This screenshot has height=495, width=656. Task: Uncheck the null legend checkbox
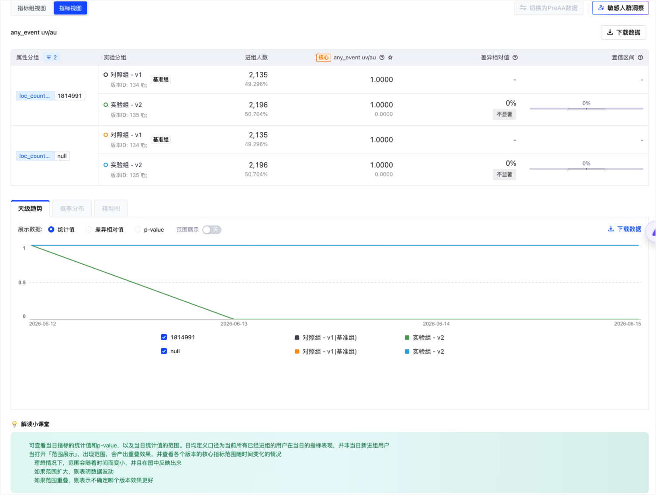[164, 351]
